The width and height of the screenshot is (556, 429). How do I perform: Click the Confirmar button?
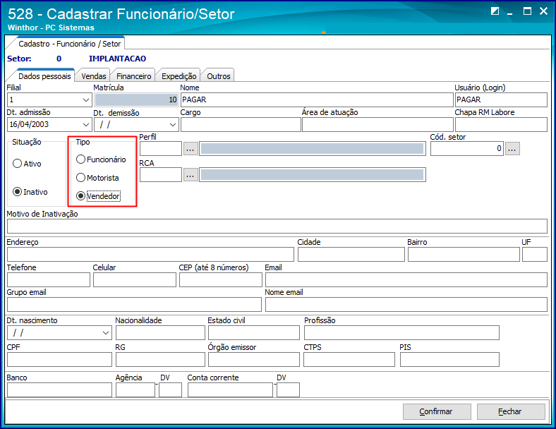coord(437,411)
